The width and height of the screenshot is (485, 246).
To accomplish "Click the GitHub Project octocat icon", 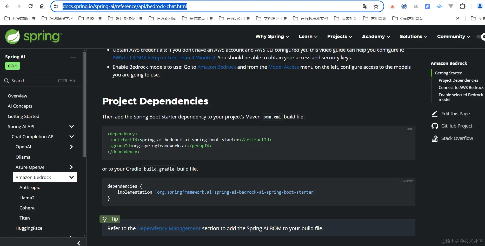I will pyautogui.click(x=435, y=126).
